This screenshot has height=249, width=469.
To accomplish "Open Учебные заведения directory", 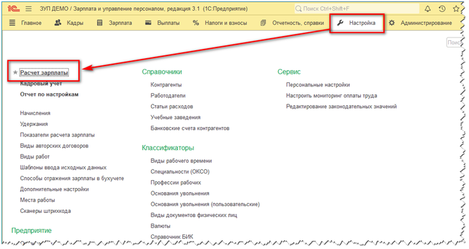I will (176, 117).
